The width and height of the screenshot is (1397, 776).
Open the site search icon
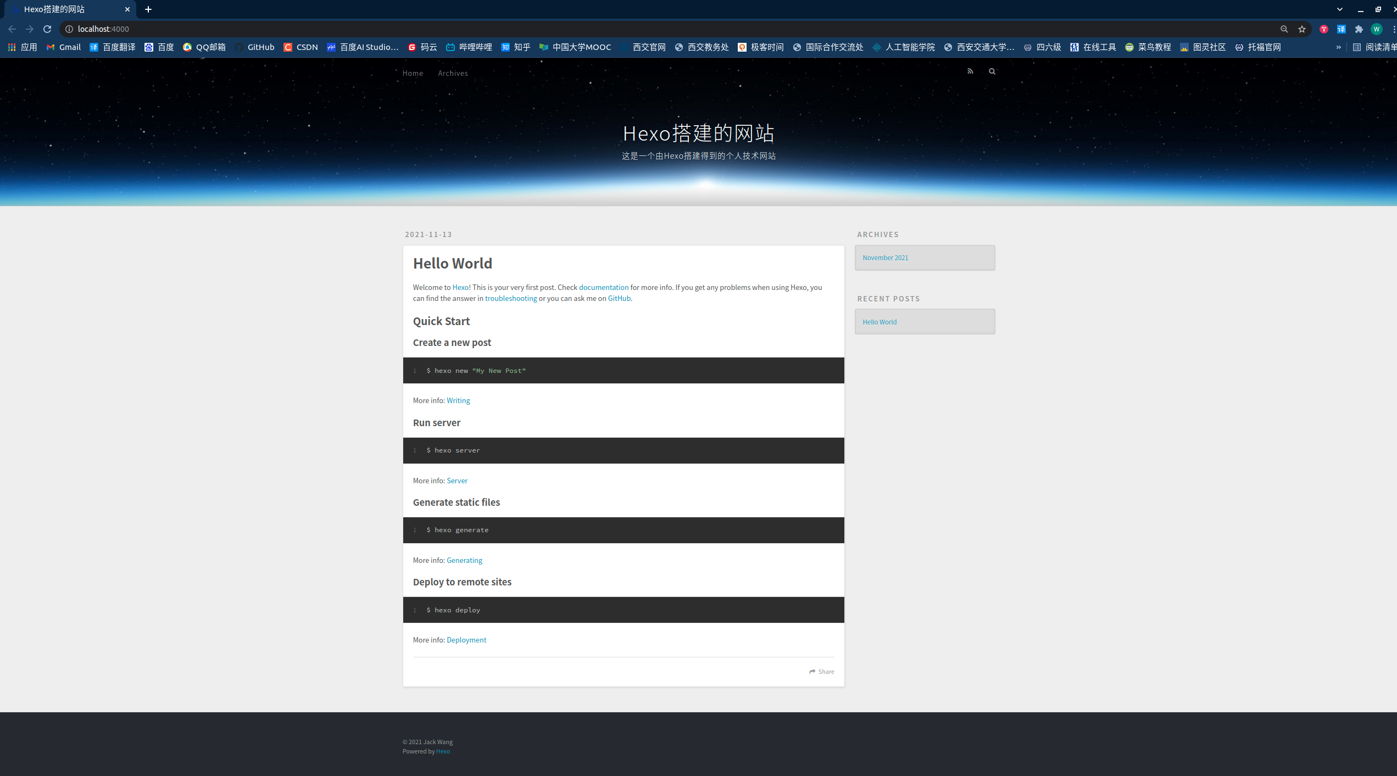992,71
